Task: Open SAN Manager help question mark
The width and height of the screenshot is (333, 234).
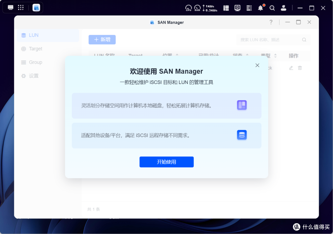Action: click(x=271, y=22)
